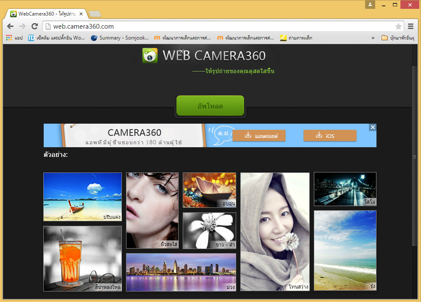Open the Nikon ถ่ายภาพเด็ก bookmark
421x302 pixels.
[x=296, y=38]
